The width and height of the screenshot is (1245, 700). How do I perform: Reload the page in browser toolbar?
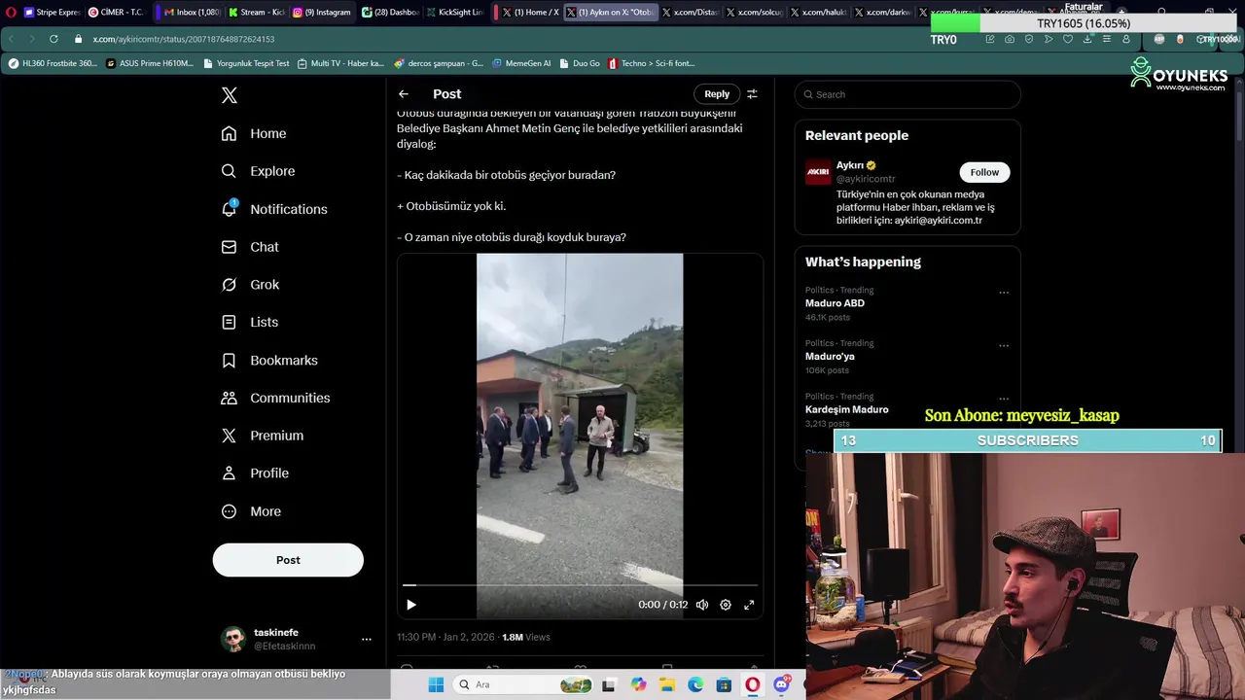[53, 39]
